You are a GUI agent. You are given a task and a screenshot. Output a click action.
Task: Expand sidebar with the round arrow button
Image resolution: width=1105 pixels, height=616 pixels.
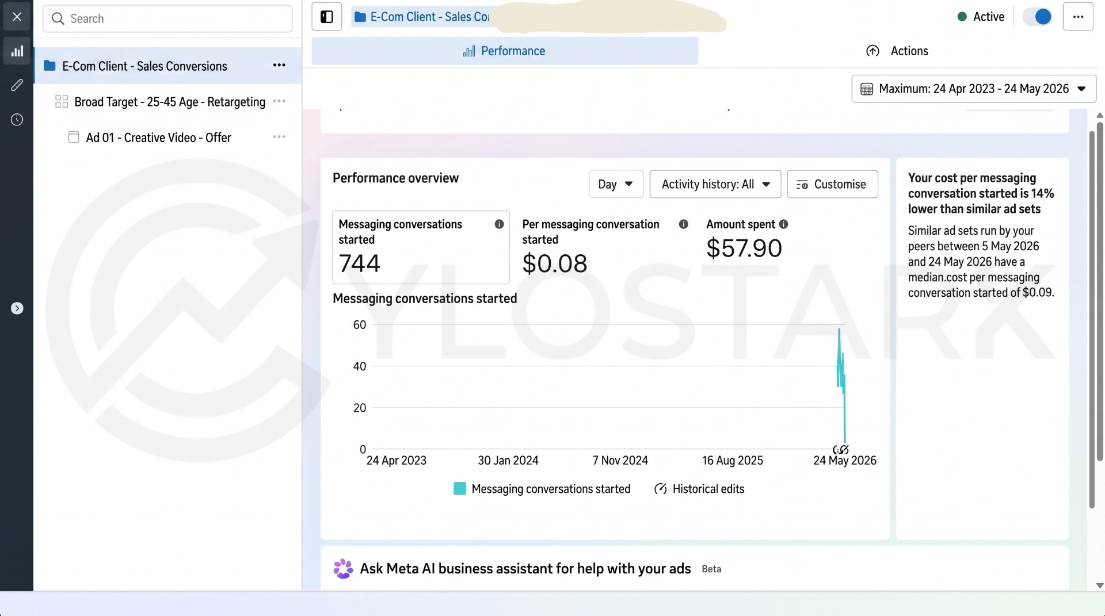pyautogui.click(x=17, y=308)
